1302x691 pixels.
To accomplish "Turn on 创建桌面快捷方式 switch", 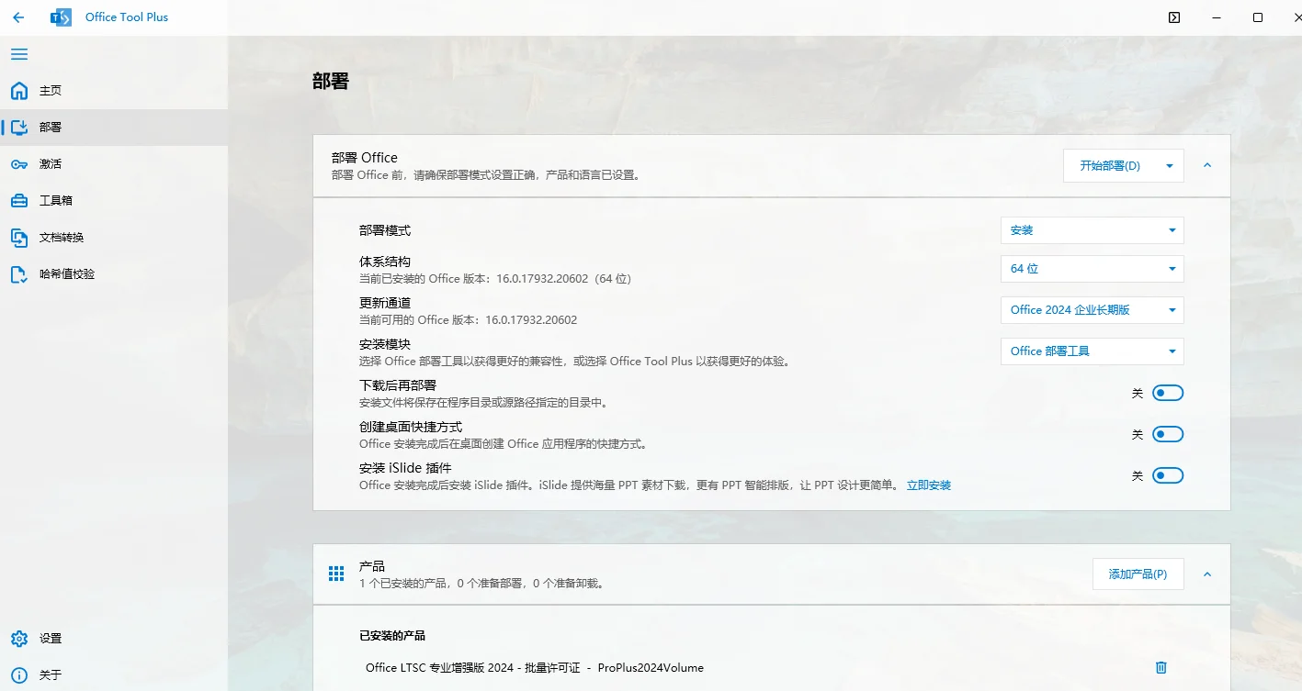I will pyautogui.click(x=1168, y=434).
